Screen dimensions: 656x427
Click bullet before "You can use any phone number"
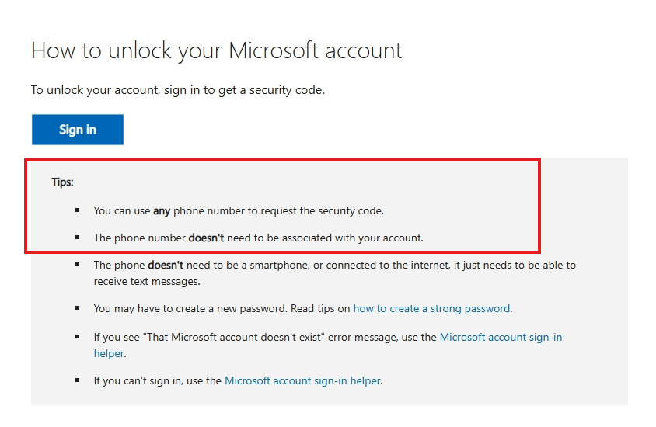coord(78,210)
